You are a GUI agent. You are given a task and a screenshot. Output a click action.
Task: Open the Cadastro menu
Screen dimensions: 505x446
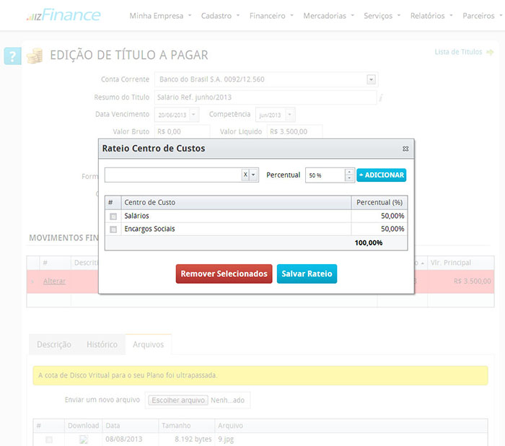click(220, 16)
